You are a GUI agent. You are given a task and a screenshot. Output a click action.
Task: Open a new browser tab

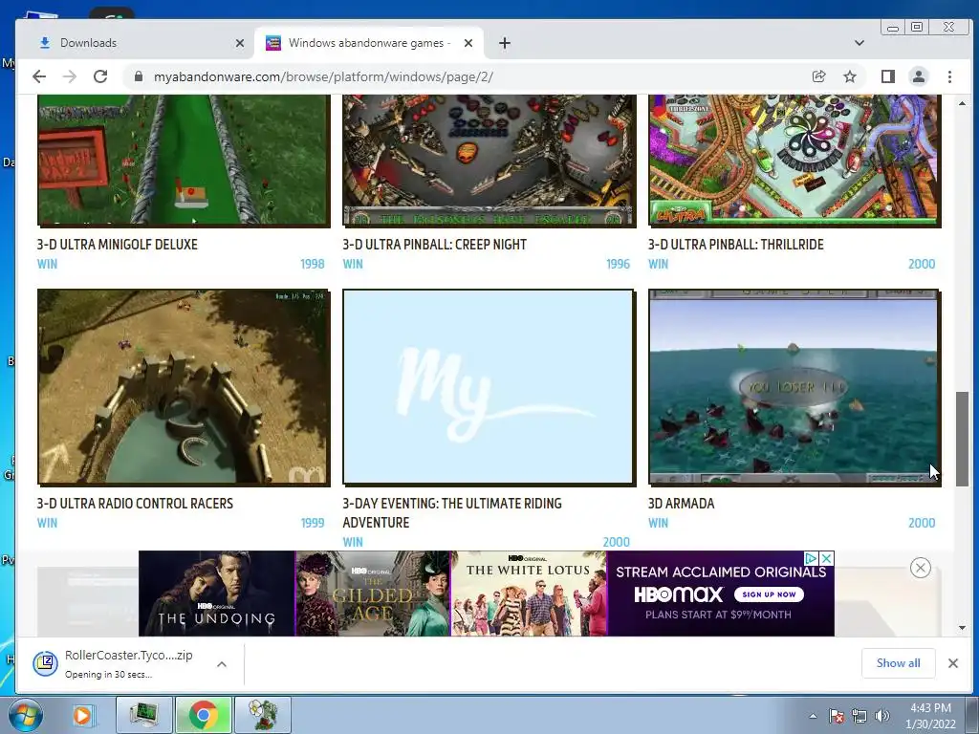pyautogui.click(x=505, y=43)
